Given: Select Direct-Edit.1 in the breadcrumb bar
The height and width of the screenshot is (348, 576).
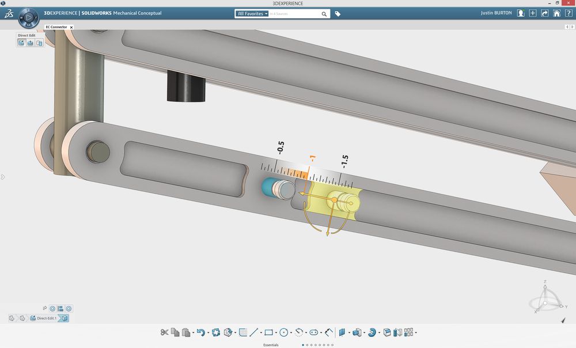Looking at the screenshot, I should click(x=46, y=318).
